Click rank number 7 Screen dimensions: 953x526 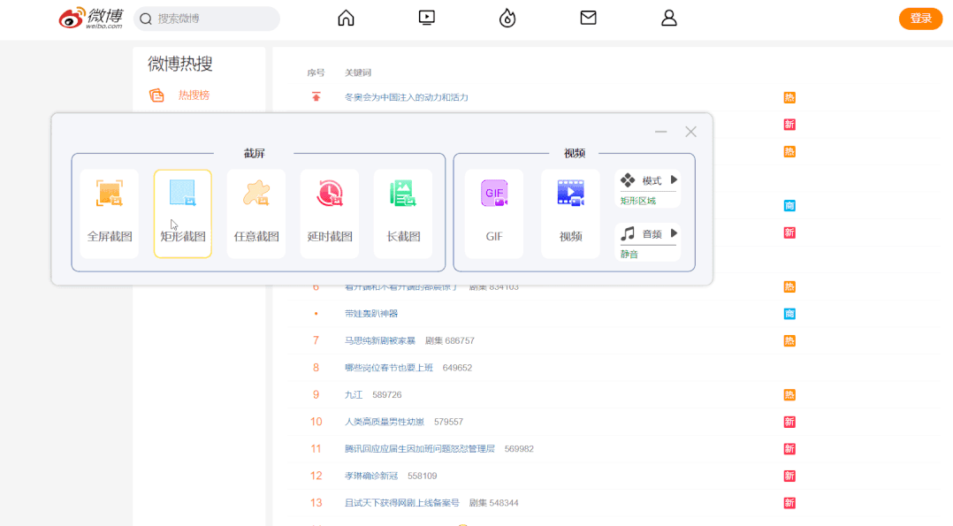click(316, 340)
